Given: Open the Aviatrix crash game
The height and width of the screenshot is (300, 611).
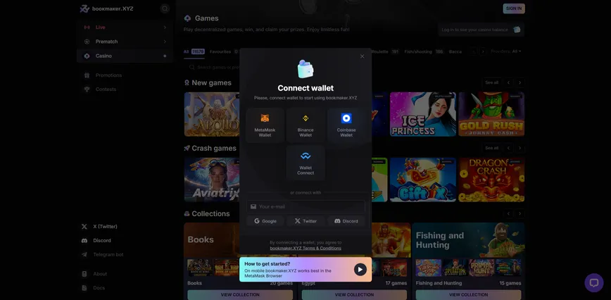Looking at the screenshot, I should (212, 180).
